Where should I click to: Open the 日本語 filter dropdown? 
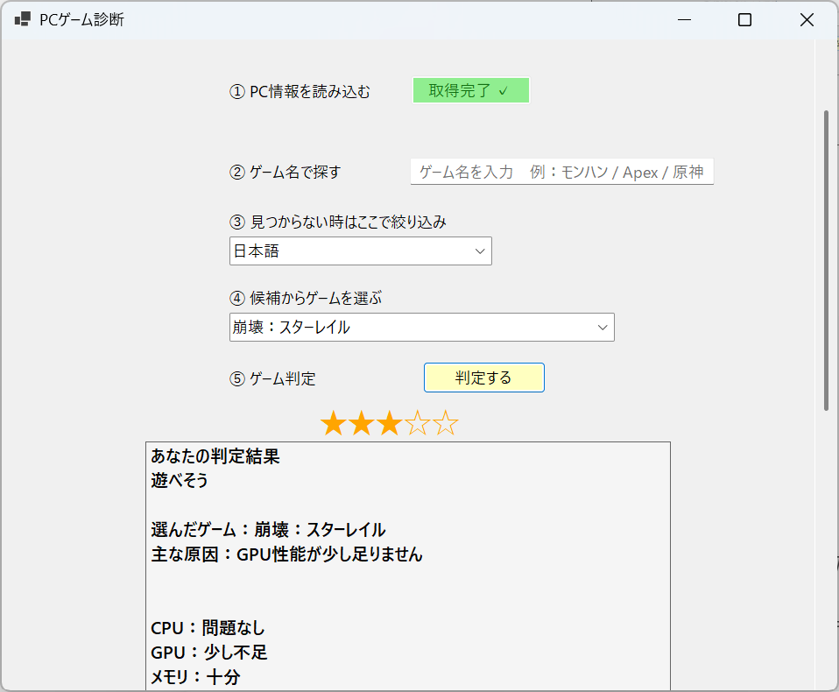point(361,251)
